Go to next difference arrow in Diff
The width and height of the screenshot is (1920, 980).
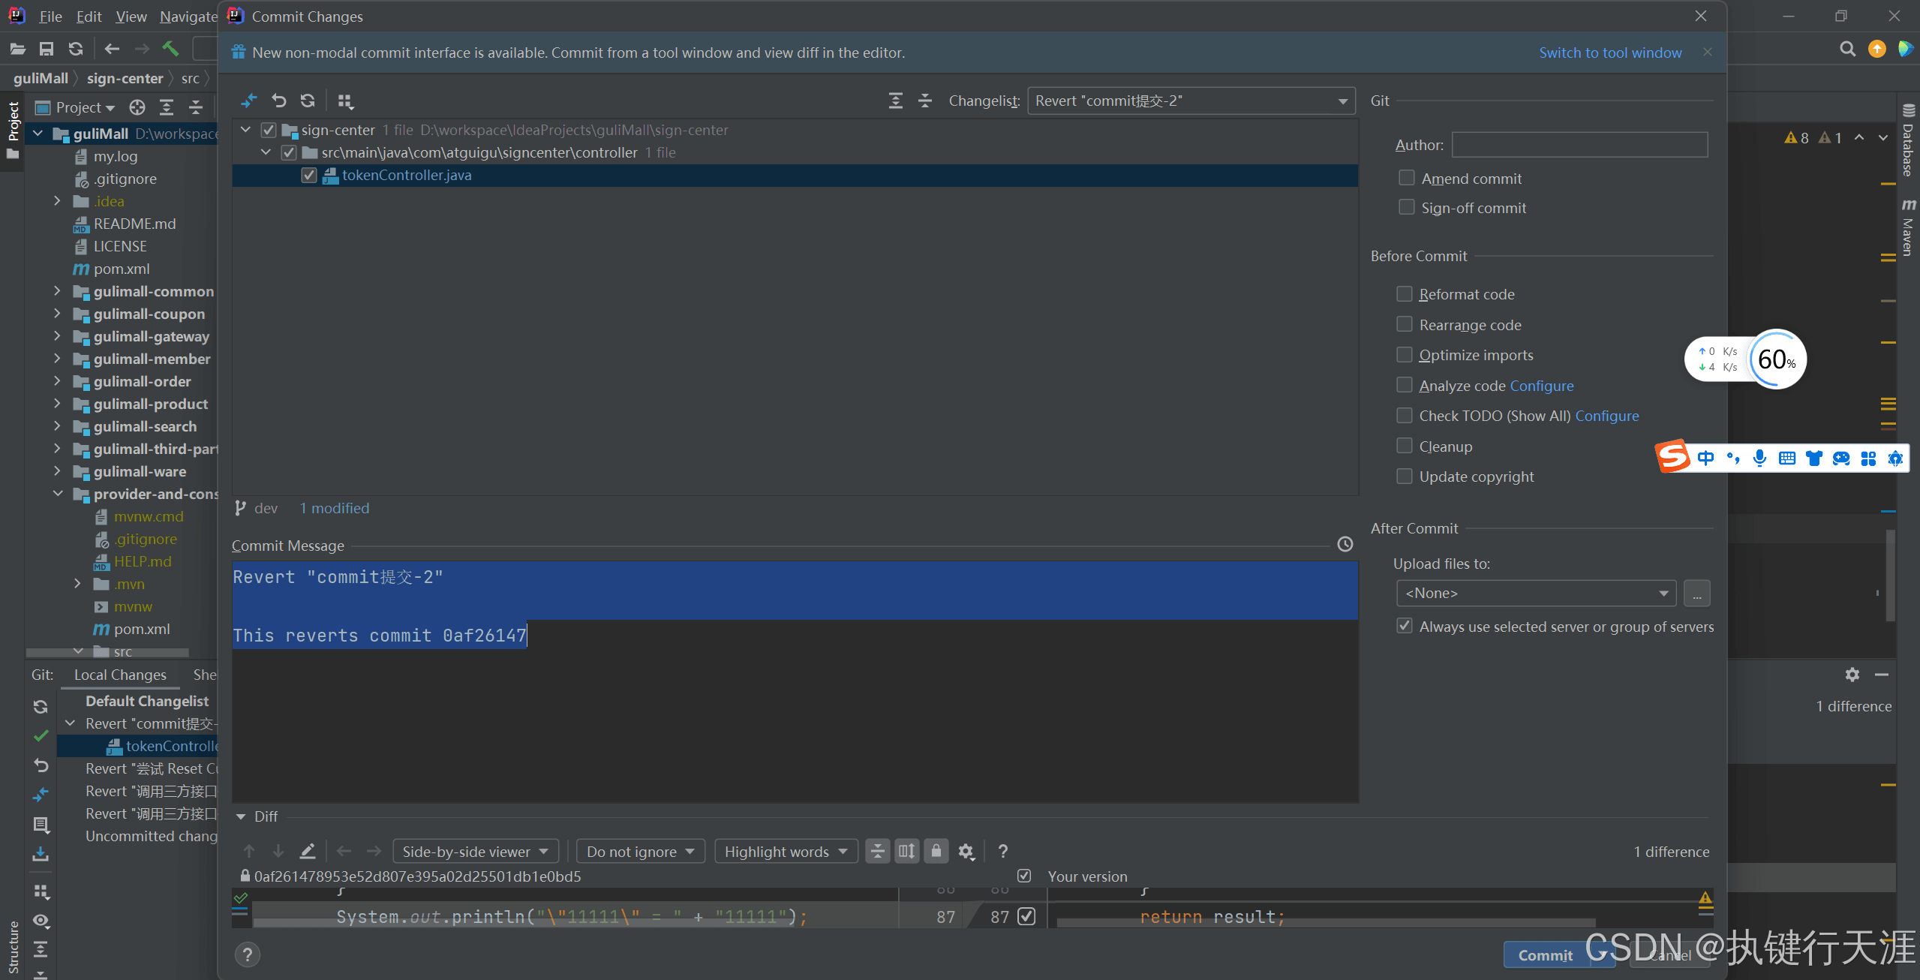tap(278, 851)
